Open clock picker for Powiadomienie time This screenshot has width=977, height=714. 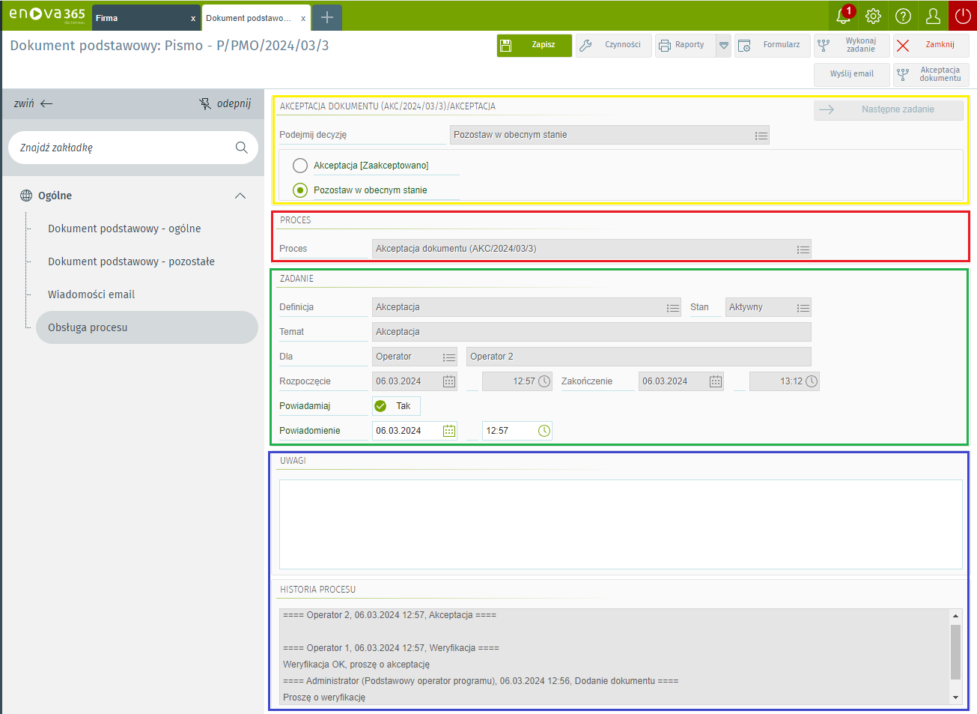544,431
